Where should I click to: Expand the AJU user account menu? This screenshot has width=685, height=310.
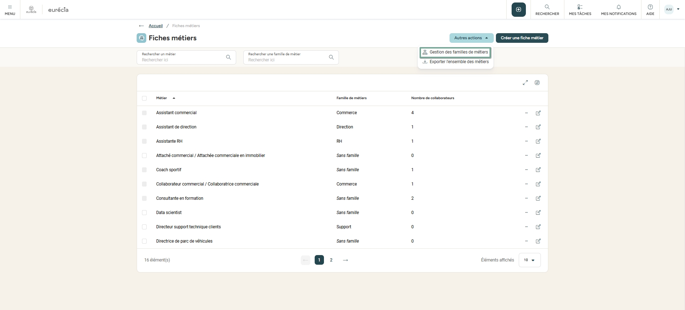pos(672,10)
